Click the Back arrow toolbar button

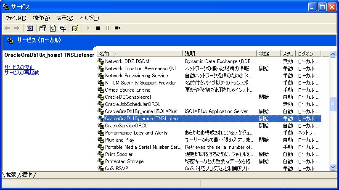(x=7, y=28)
